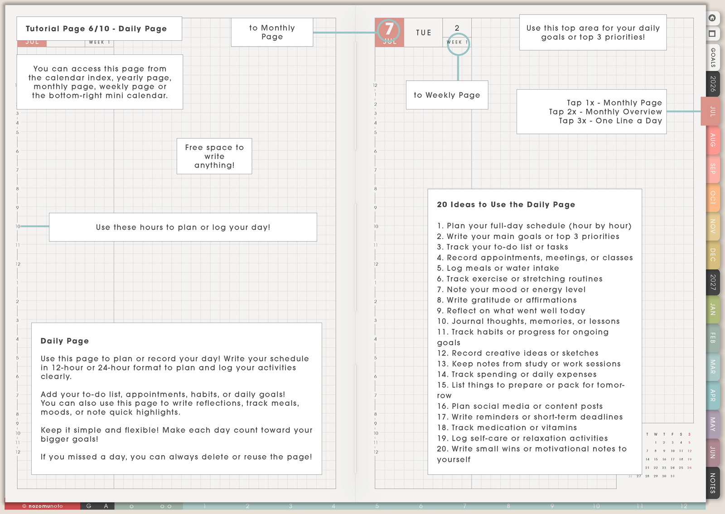The height and width of the screenshot is (514, 725).
Task: Open the APR month tab
Action: pos(713,395)
